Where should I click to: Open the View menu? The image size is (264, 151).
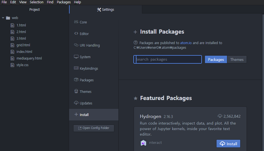coord(23,2)
